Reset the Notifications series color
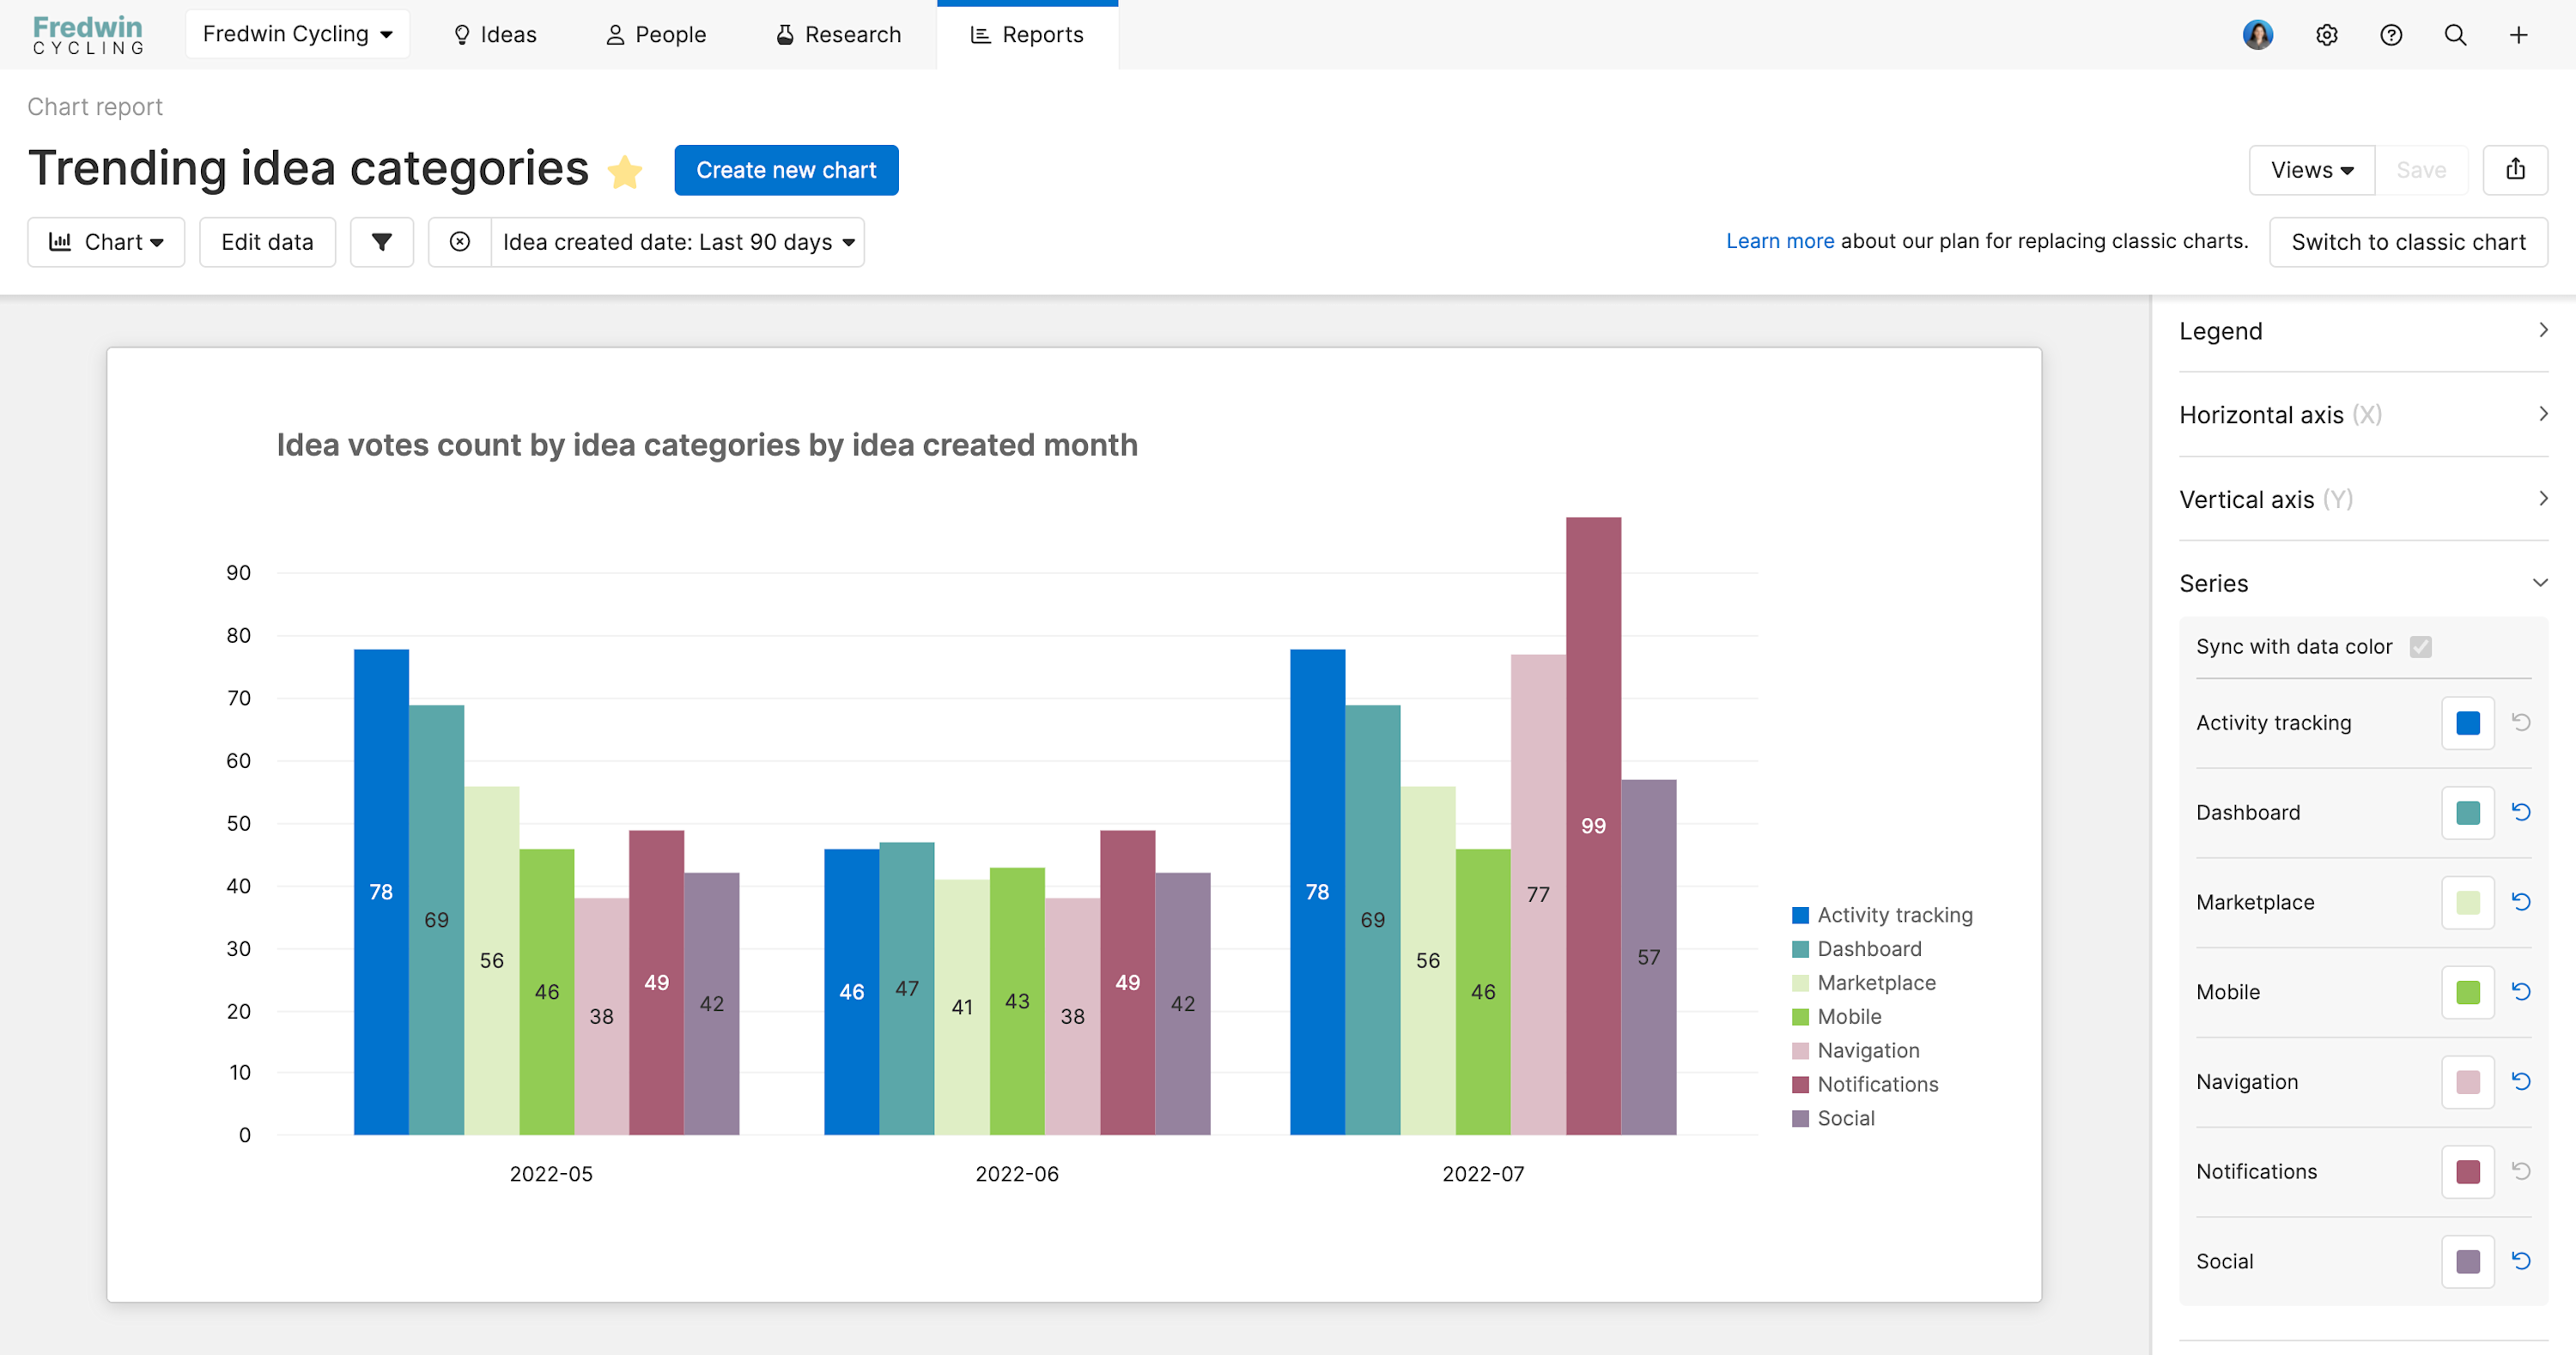This screenshot has height=1355, width=2576. click(2520, 1171)
